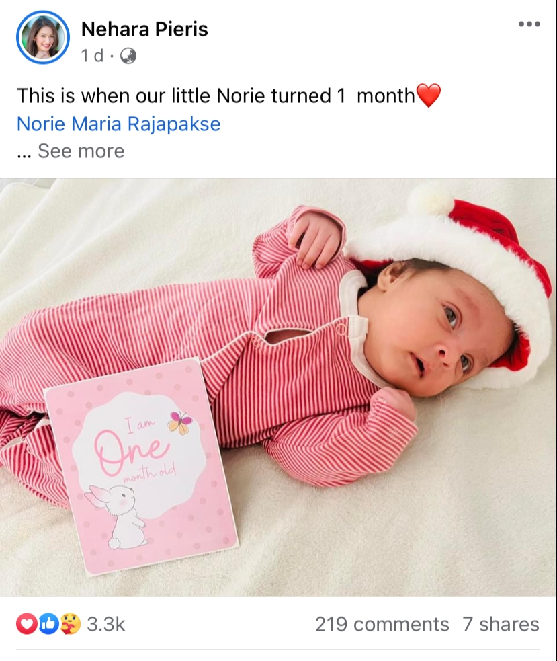Tap the post caption text
The width and height of the screenshot is (557, 661).
216,95
